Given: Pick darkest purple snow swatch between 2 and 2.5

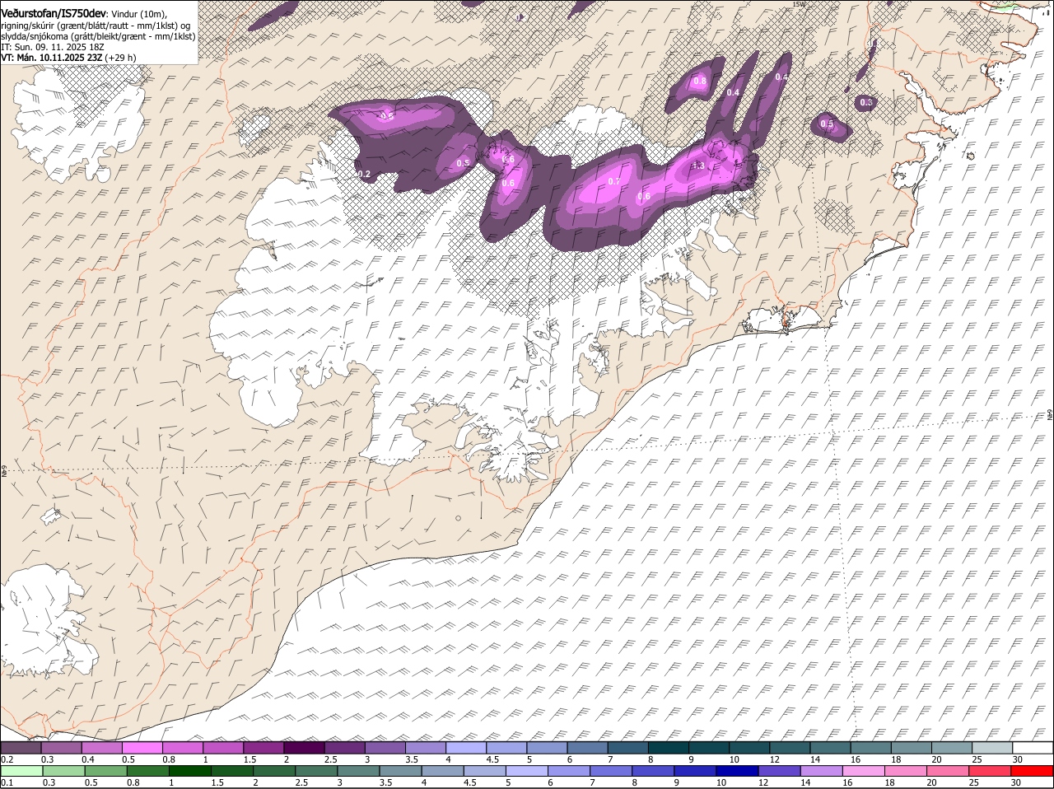Looking at the screenshot, I should pos(304,748).
